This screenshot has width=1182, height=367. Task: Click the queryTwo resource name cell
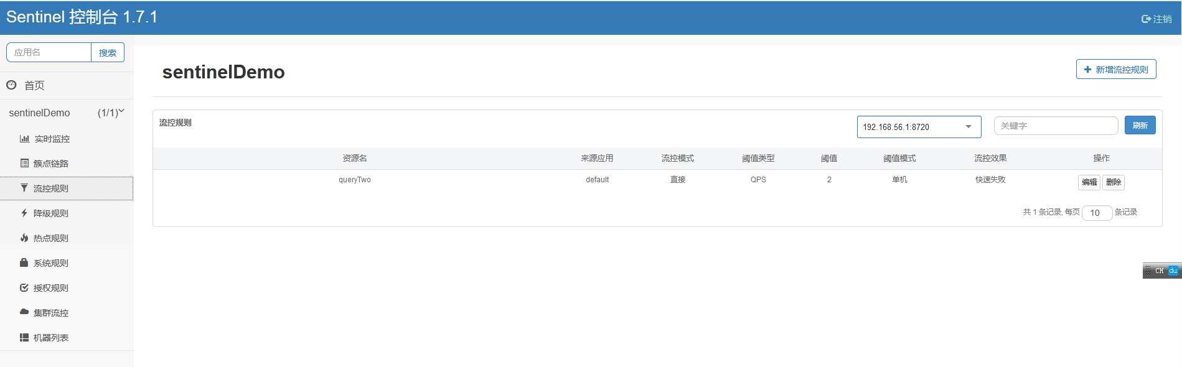355,180
